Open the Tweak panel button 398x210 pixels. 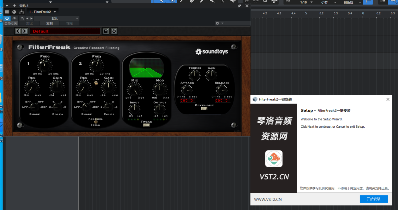pyautogui.click(x=146, y=125)
